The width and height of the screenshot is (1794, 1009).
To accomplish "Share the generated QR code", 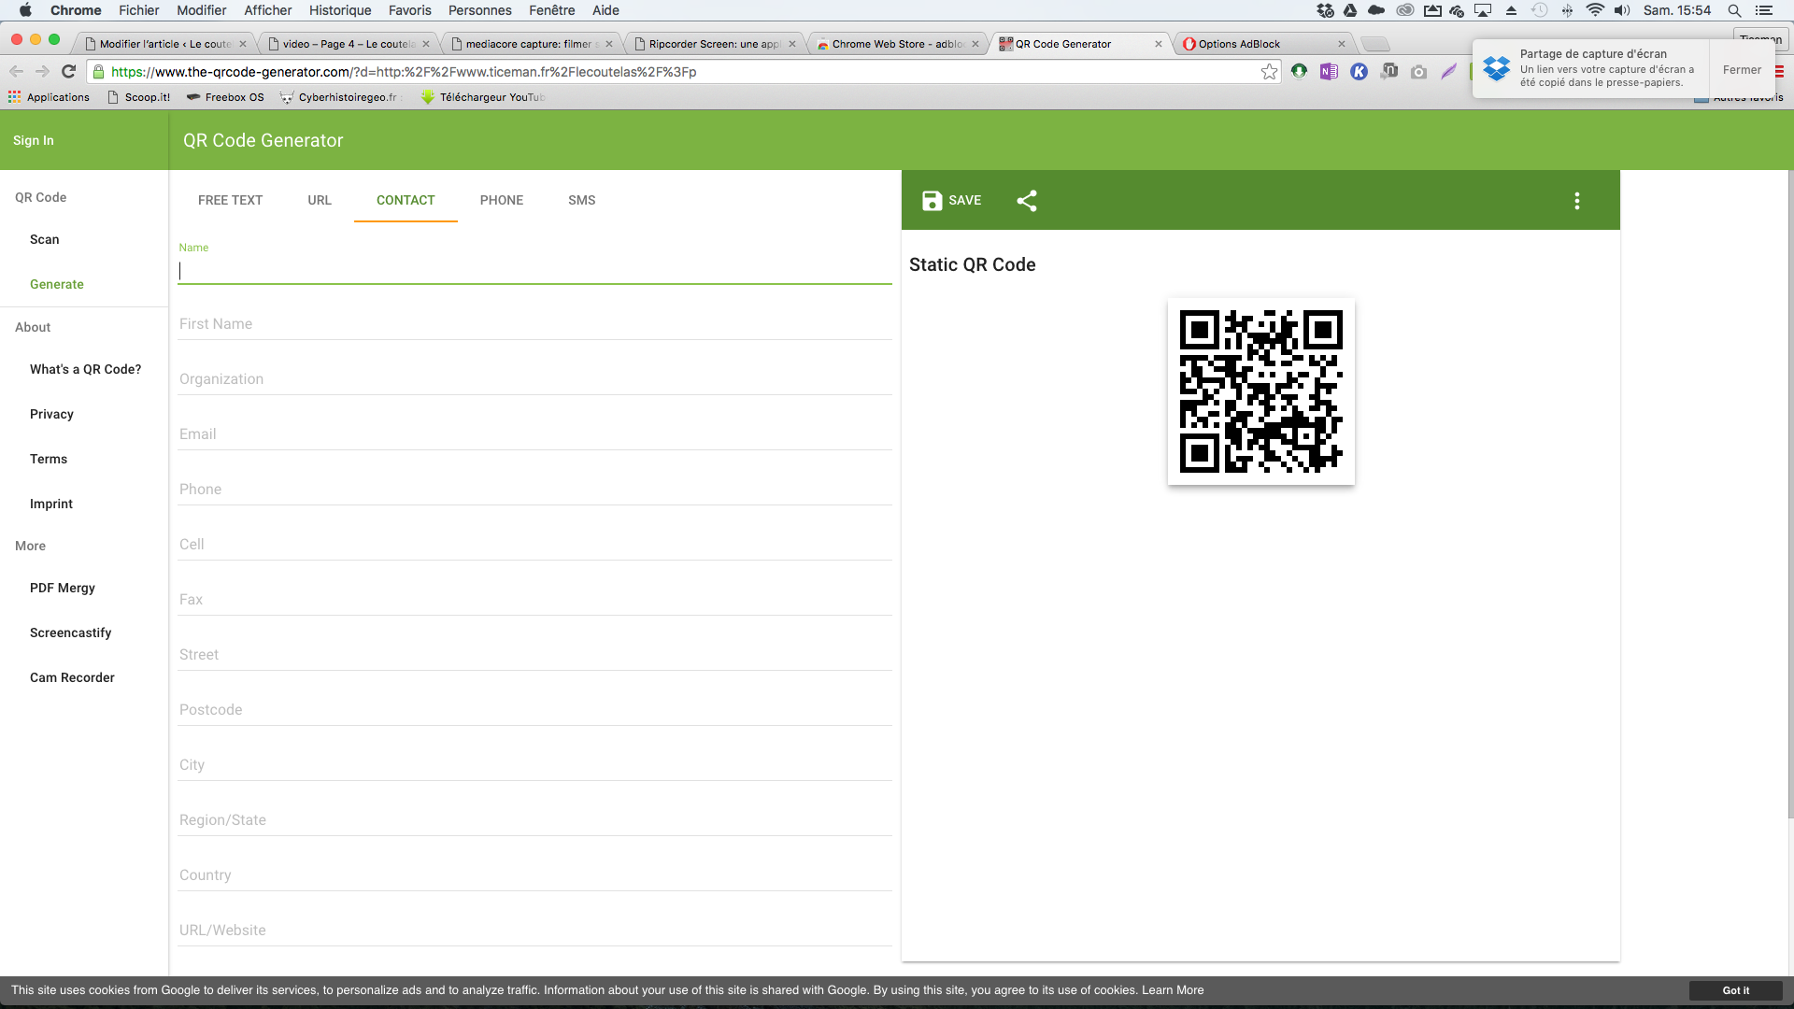I will pos(1027,201).
